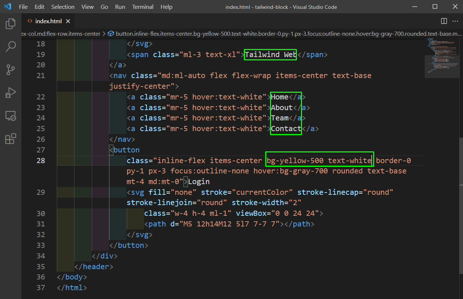Open the Edit menu

coord(39,7)
